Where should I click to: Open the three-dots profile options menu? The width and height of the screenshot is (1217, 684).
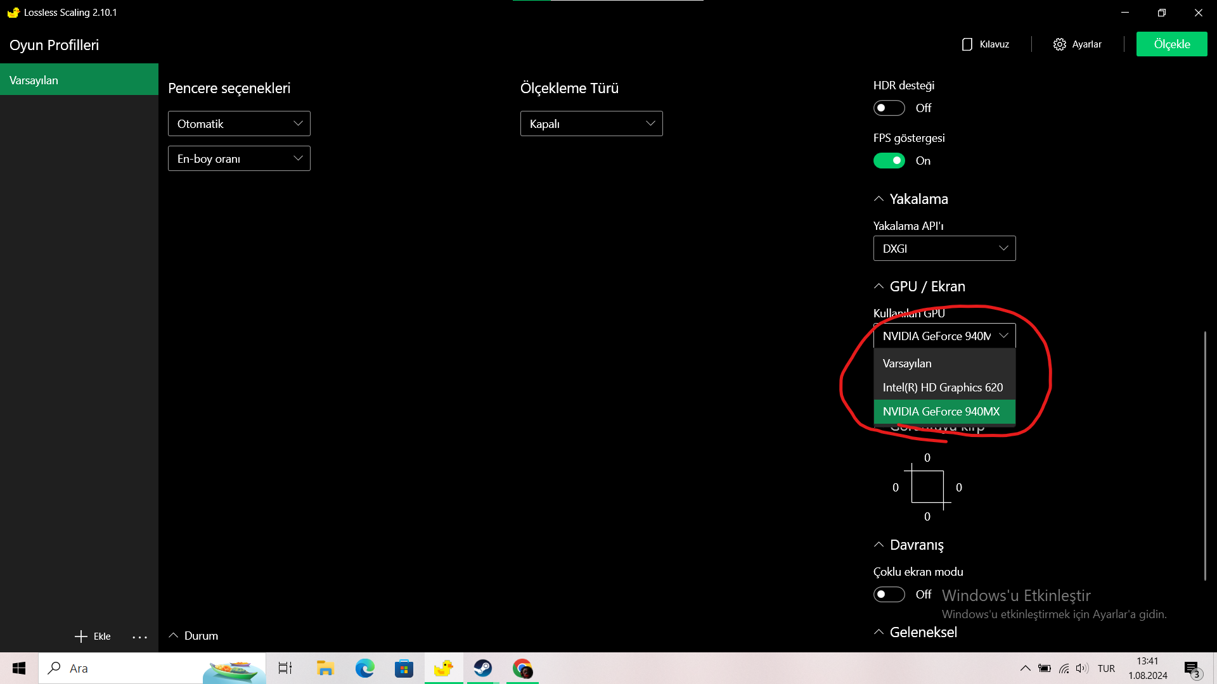[139, 636]
